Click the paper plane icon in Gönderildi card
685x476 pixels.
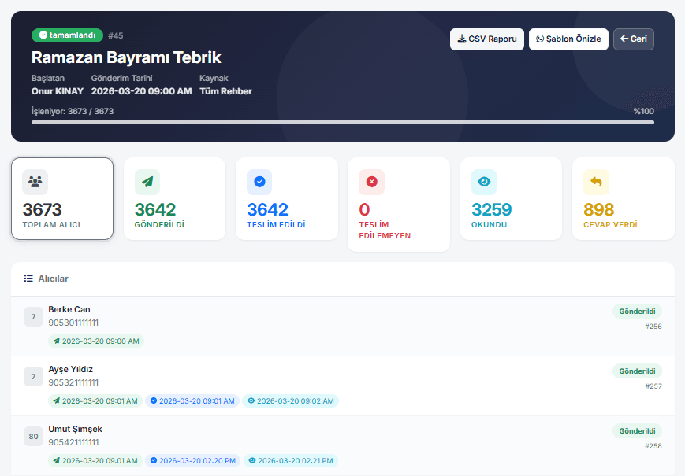tap(147, 182)
